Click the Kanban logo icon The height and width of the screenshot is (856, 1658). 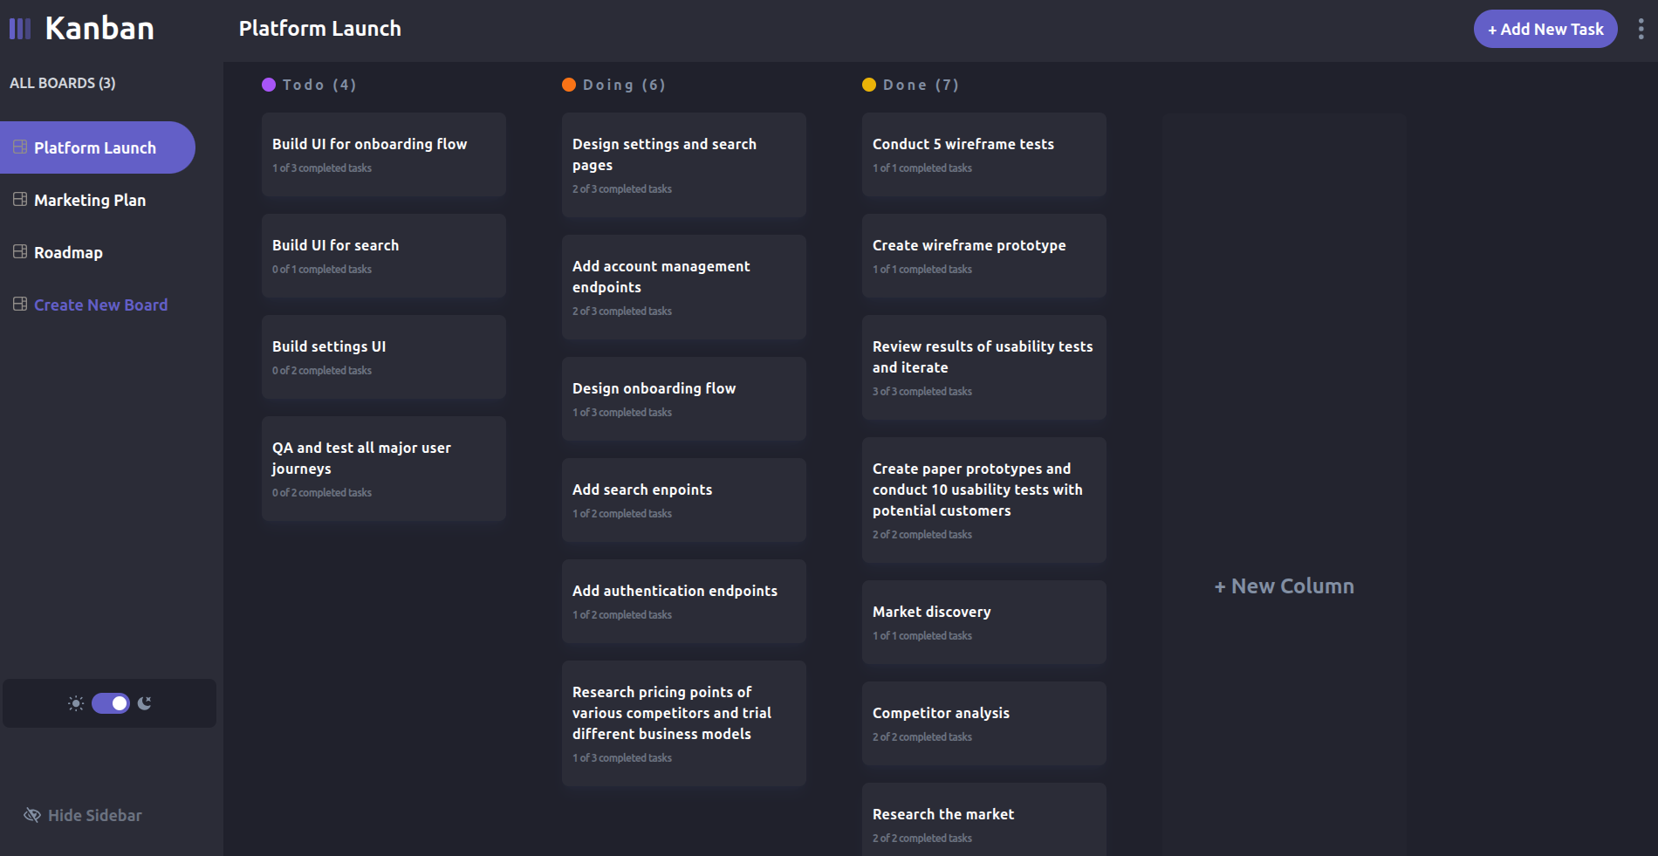[x=20, y=29]
